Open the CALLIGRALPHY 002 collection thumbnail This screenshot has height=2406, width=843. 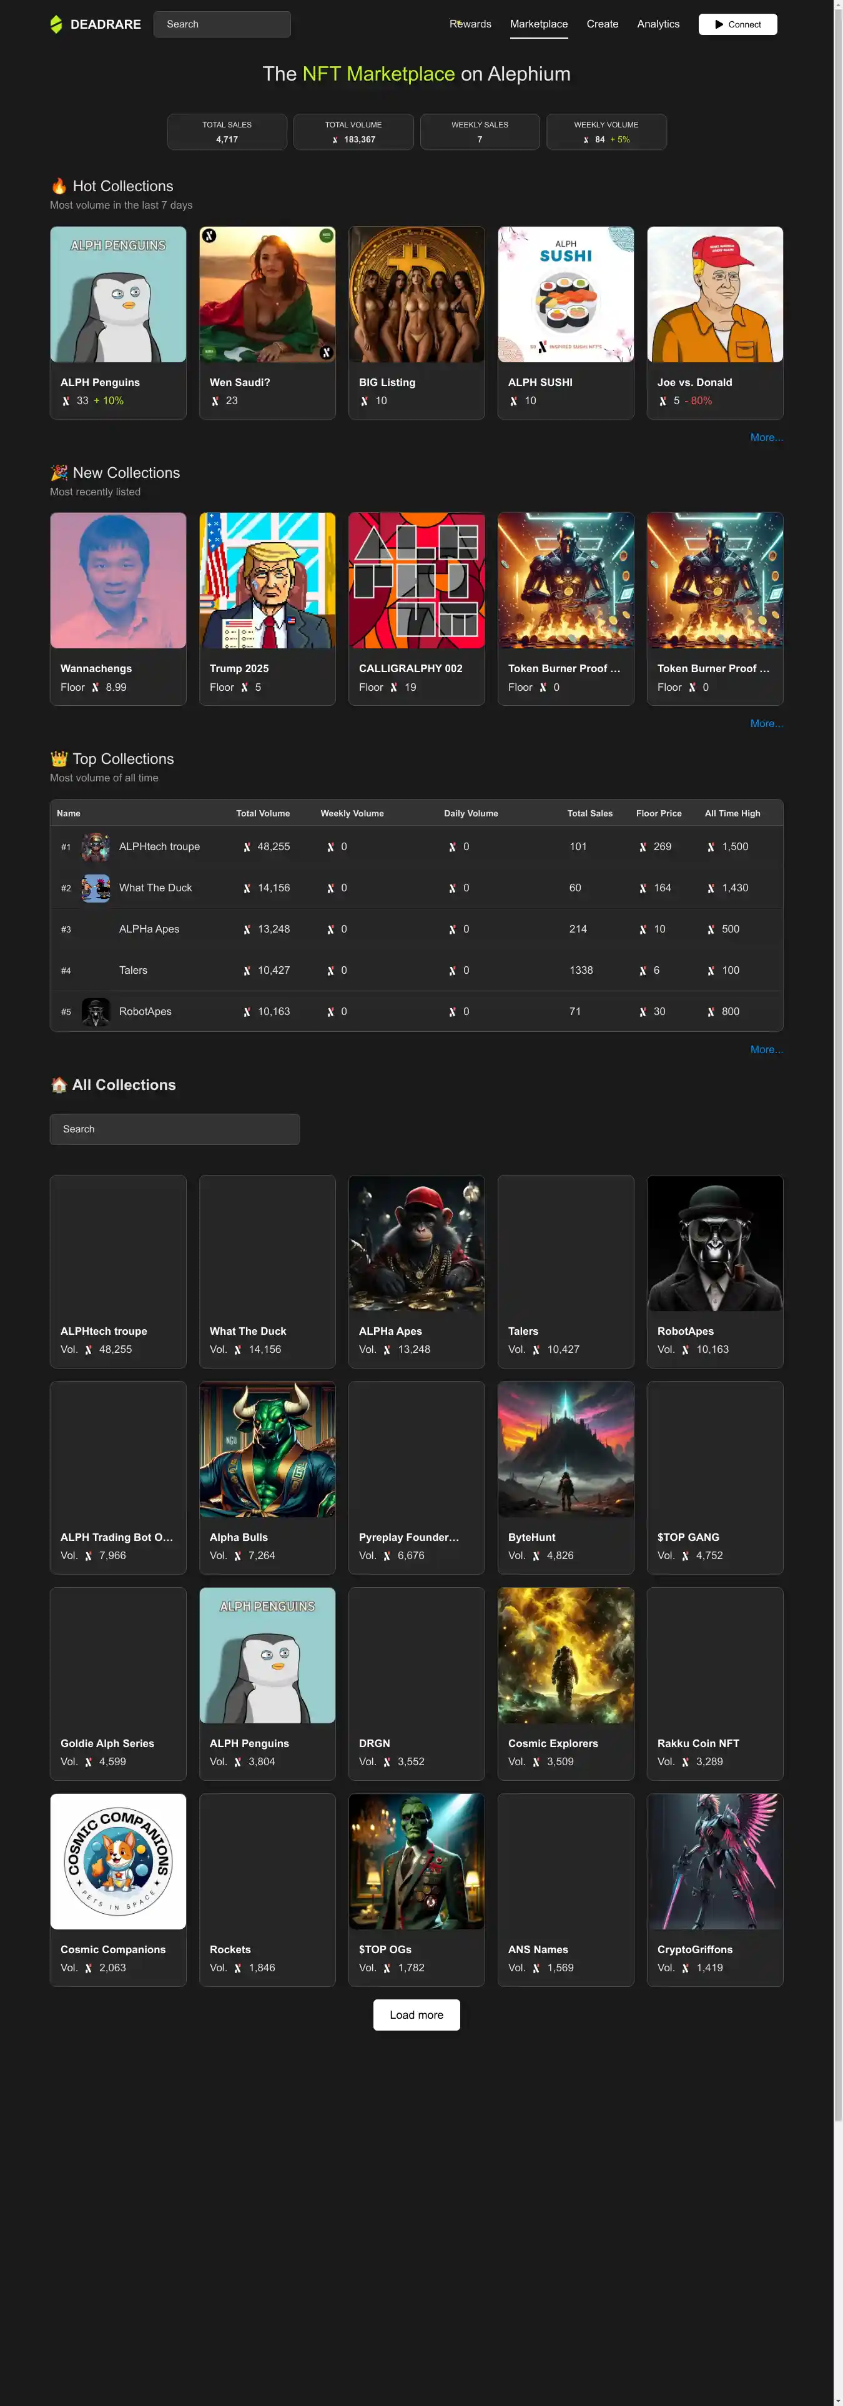(417, 580)
